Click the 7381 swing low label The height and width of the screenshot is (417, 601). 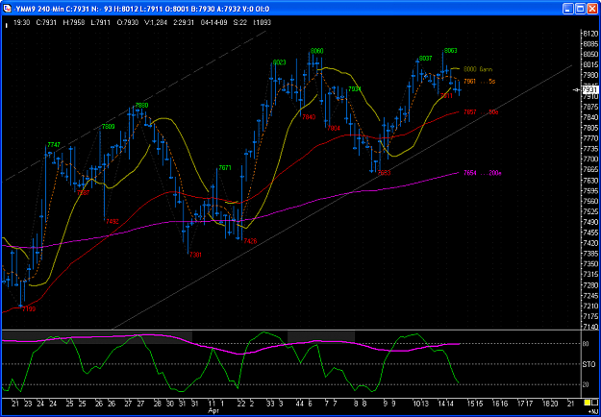point(195,255)
